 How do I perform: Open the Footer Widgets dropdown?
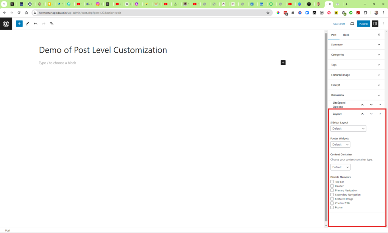pyautogui.click(x=340, y=144)
